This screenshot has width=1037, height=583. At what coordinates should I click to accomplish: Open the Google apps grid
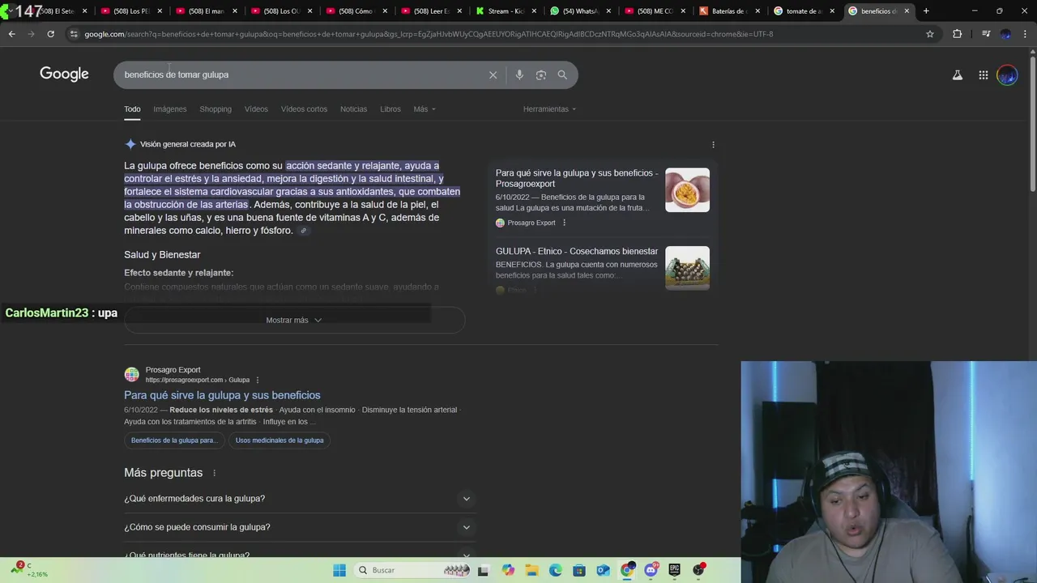[983, 74]
